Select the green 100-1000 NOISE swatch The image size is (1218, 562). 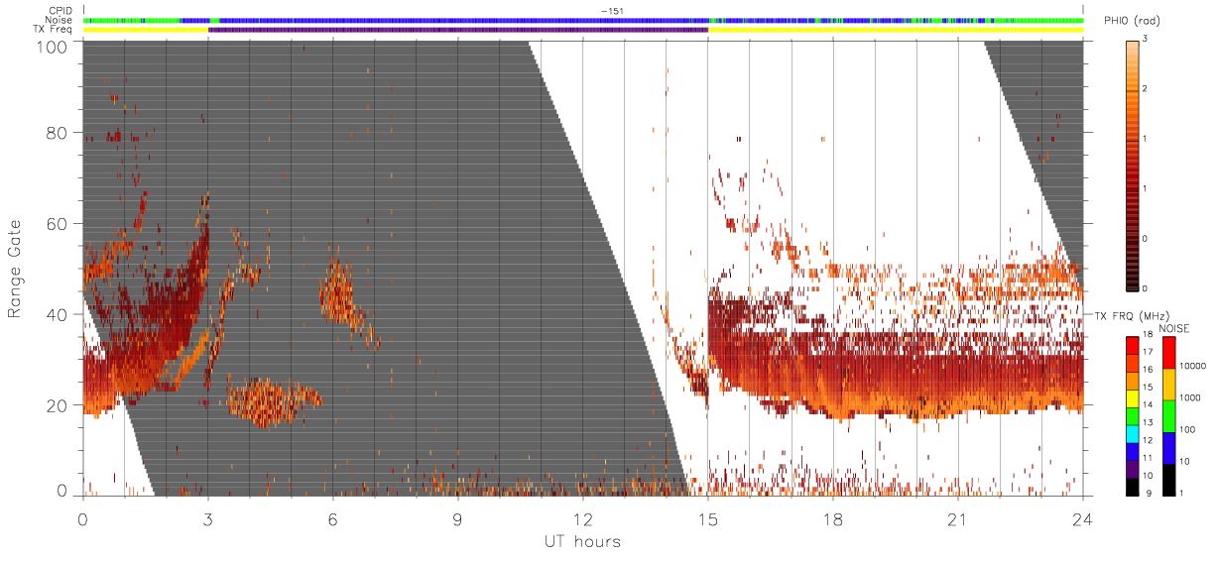pos(1167,415)
